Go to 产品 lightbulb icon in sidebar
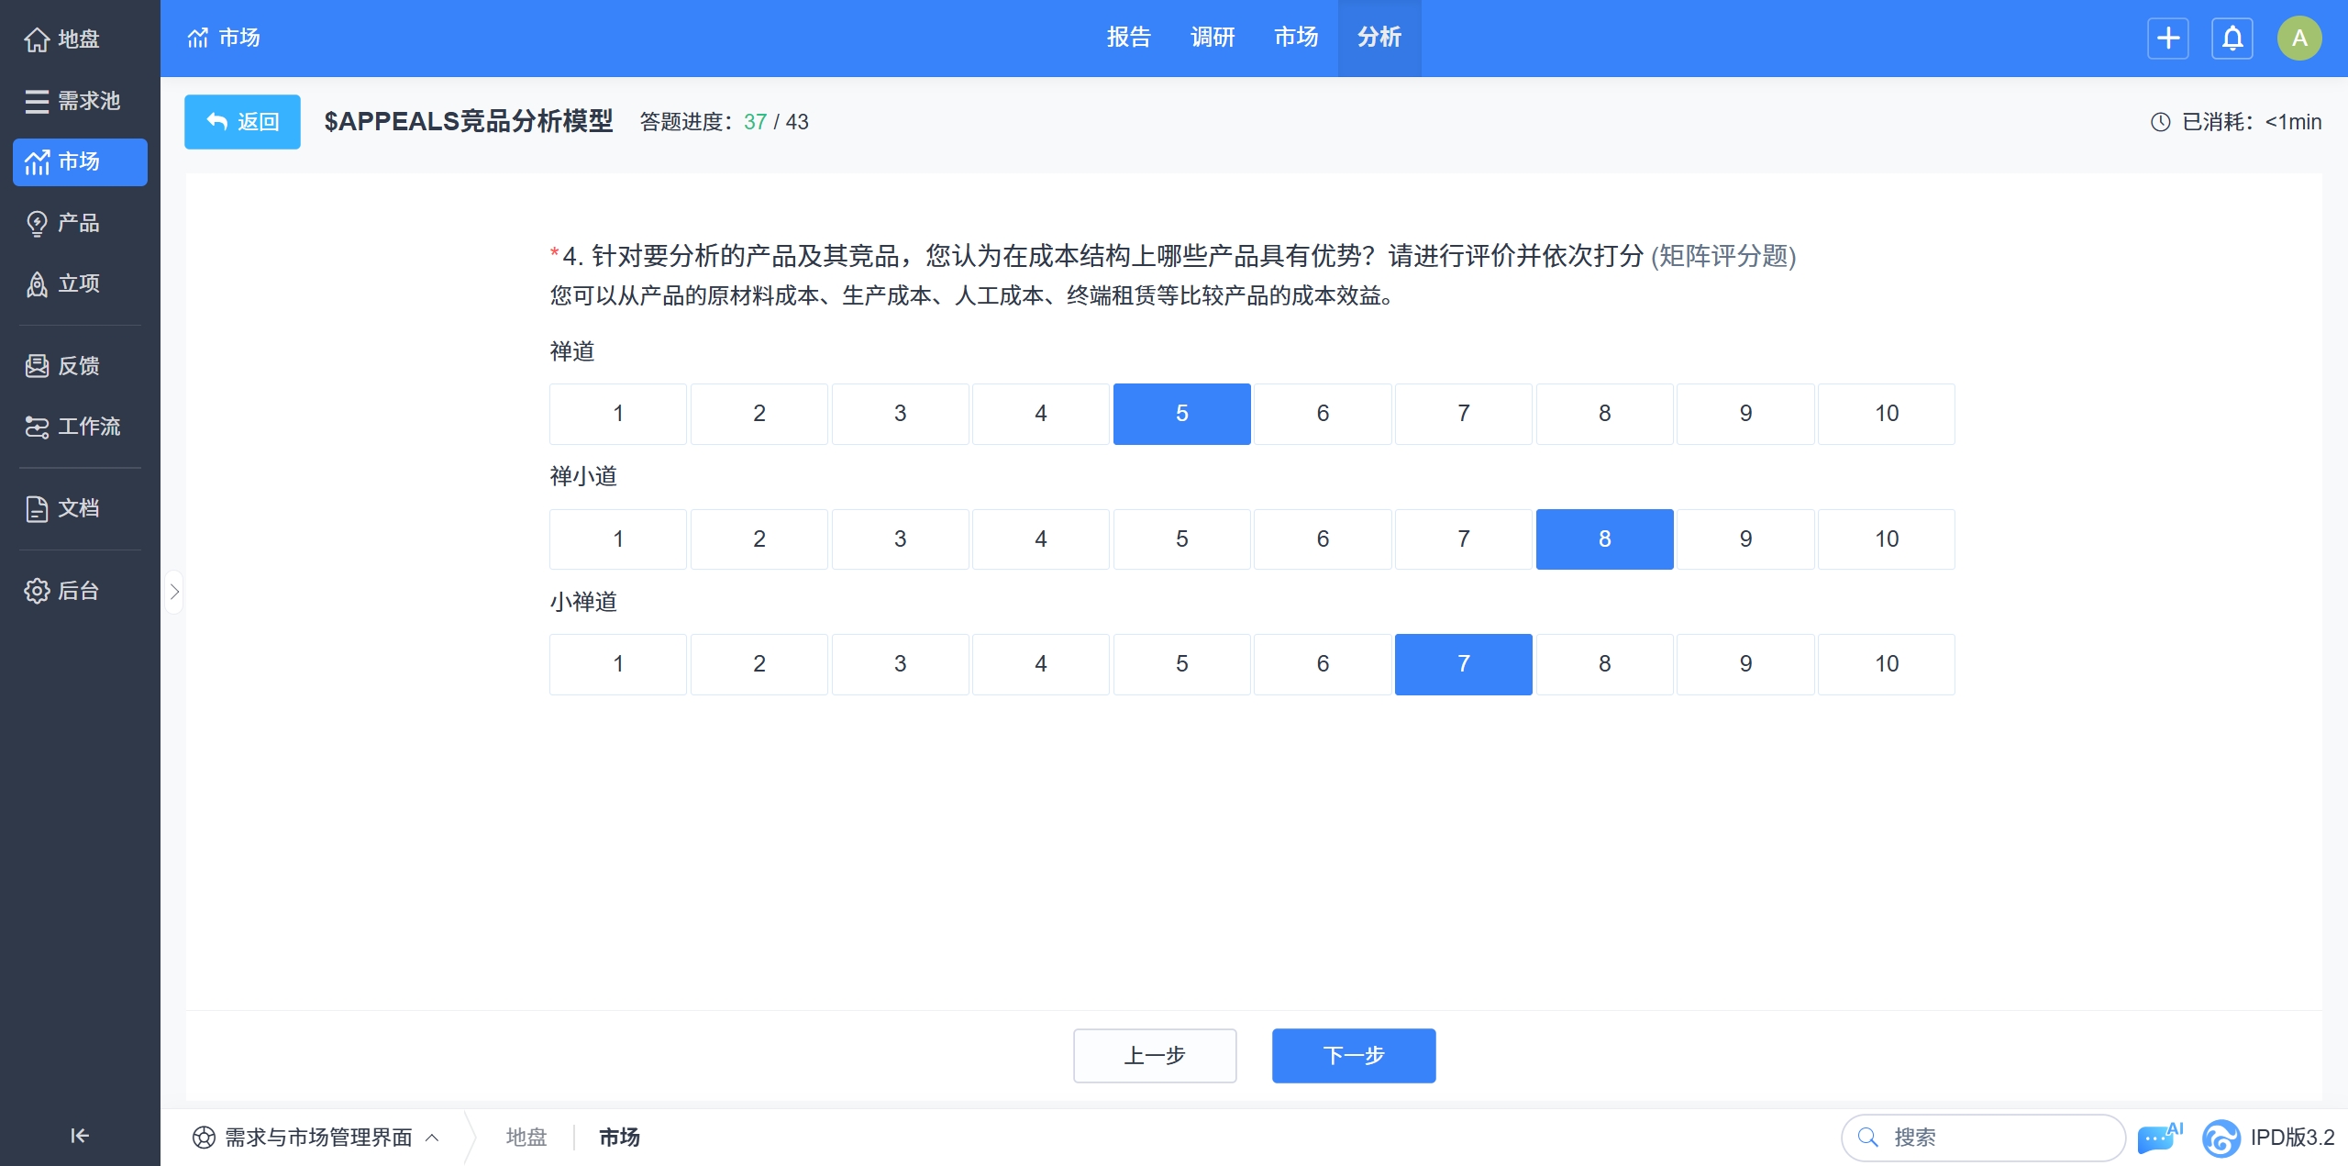 coord(37,223)
